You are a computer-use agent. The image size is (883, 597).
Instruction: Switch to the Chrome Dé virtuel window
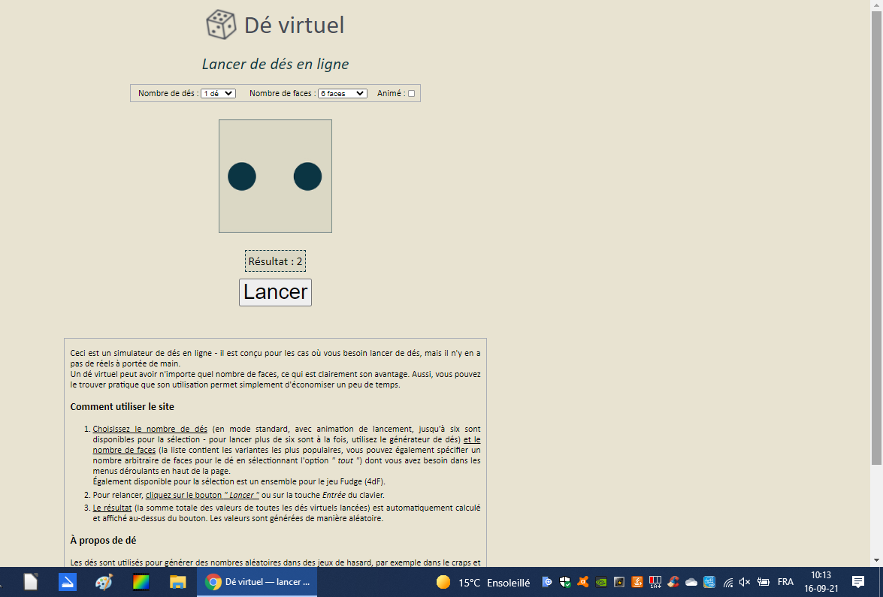[257, 582]
